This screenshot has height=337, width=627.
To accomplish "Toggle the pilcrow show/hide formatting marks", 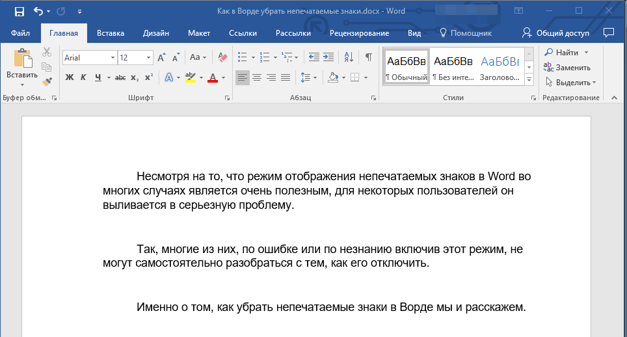I will pyautogui.click(x=368, y=57).
